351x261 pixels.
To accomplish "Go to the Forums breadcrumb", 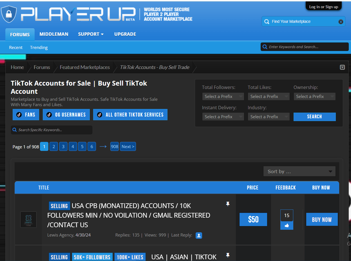I will [42, 67].
